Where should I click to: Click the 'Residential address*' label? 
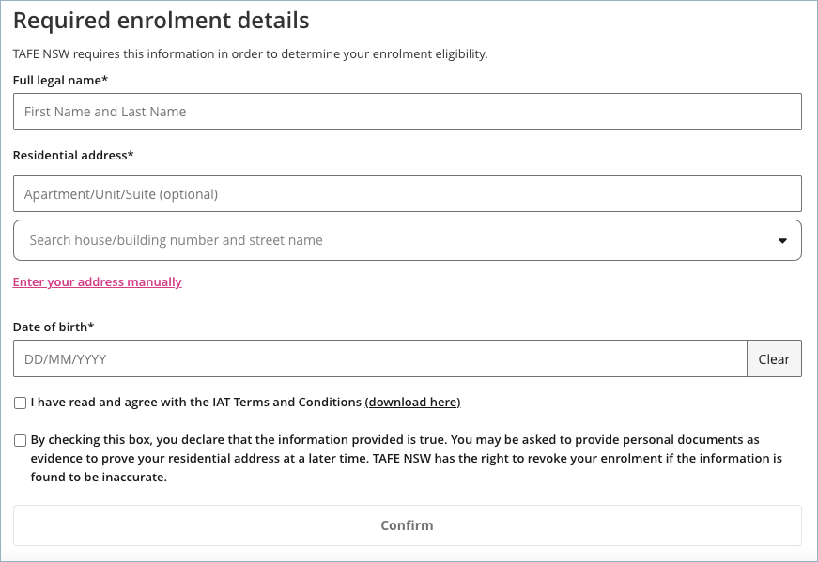(73, 156)
